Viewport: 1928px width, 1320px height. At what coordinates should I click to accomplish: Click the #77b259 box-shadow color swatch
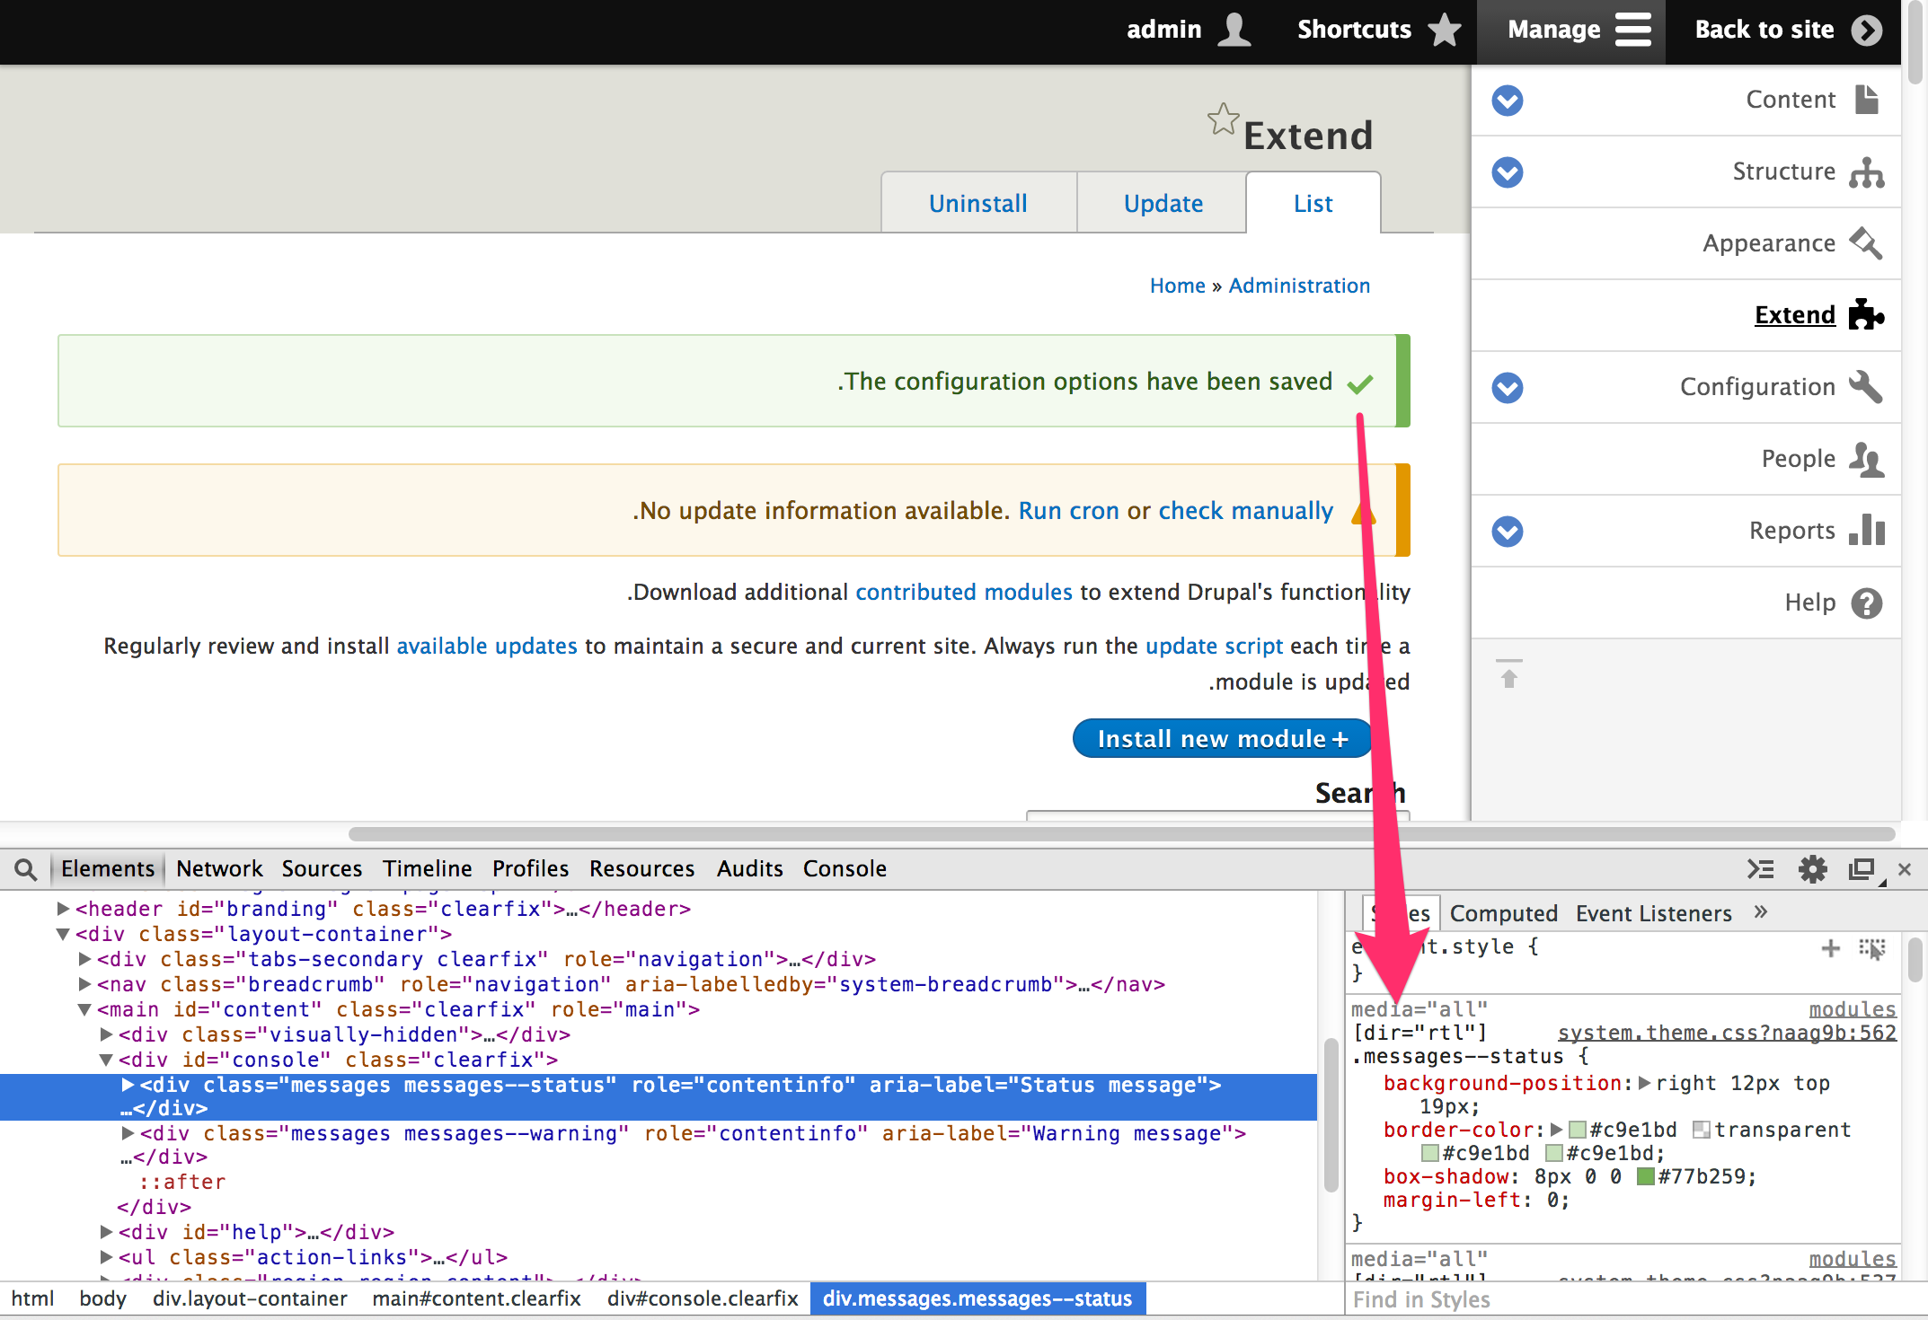pos(1645,1176)
